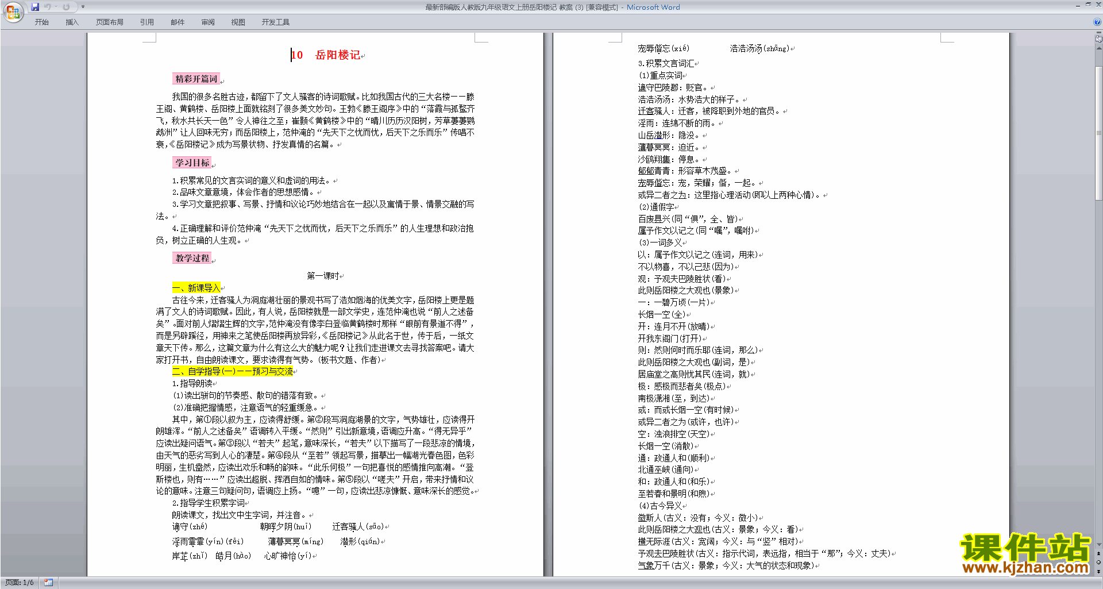The height and width of the screenshot is (589, 1103).
Task: Open the 审阅 ribbon tab
Action: (x=208, y=22)
